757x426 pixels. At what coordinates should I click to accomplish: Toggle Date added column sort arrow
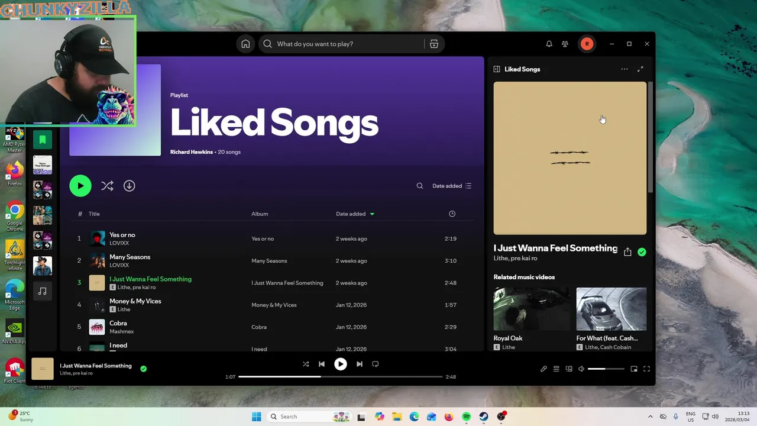(x=372, y=214)
